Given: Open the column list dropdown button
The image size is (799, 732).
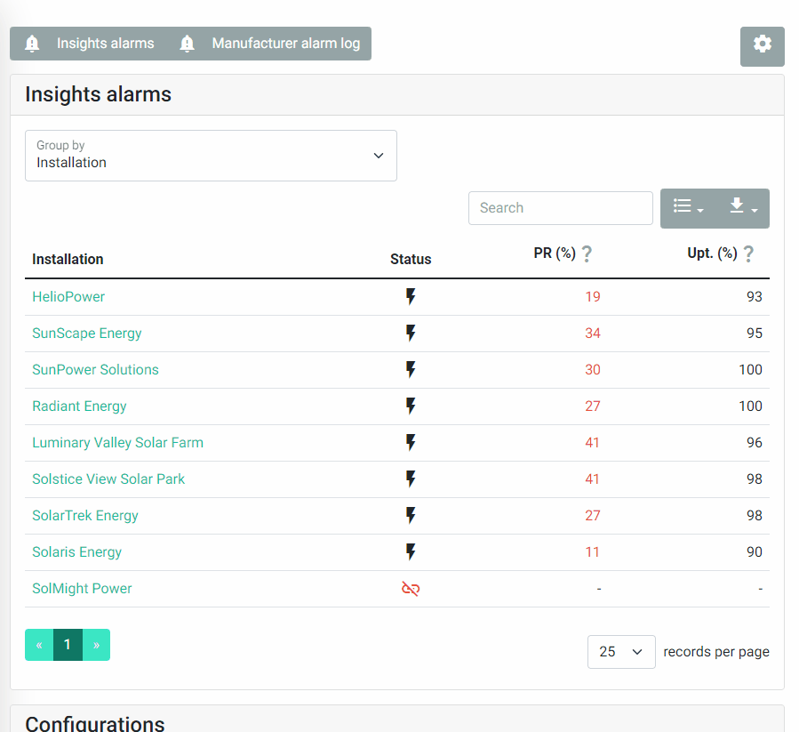Looking at the screenshot, I should tap(688, 208).
